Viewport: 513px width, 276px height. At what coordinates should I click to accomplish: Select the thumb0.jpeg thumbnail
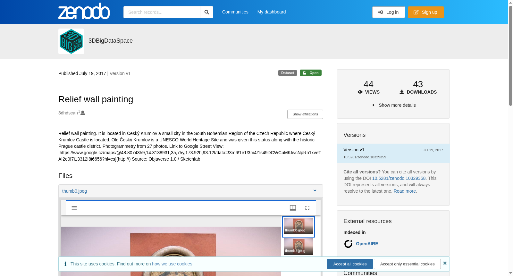299,226
